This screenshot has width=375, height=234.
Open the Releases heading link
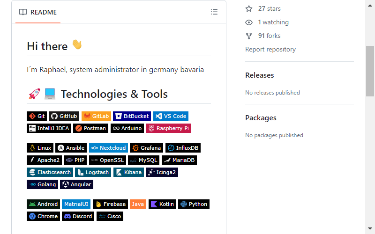[x=260, y=75]
